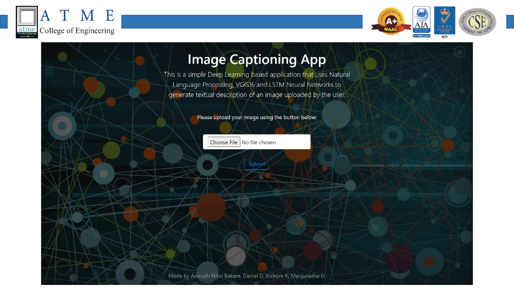Image resolution: width=514 pixels, height=289 pixels.
Task: Click the small blue block at right edge
Action: (510, 22)
